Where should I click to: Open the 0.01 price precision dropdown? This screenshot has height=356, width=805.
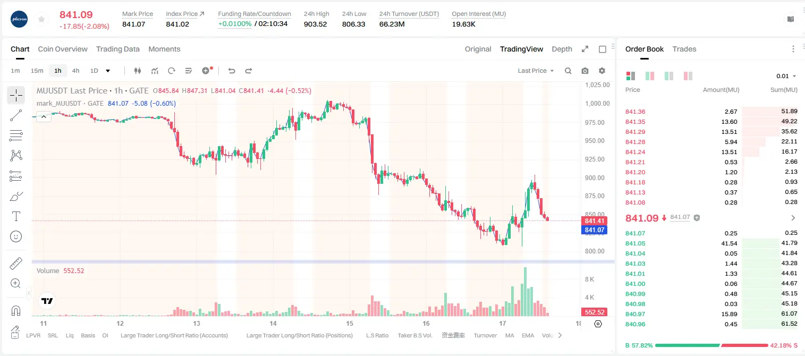pyautogui.click(x=786, y=76)
